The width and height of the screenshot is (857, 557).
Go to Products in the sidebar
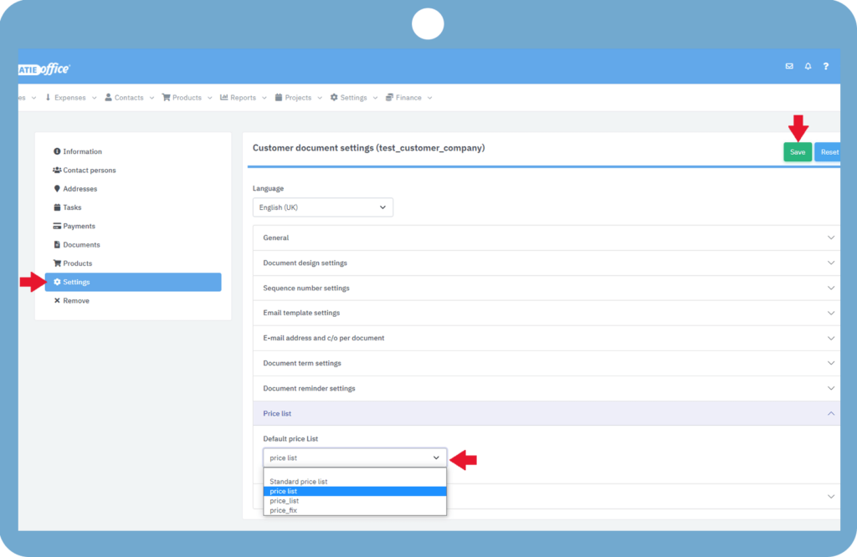(133, 263)
